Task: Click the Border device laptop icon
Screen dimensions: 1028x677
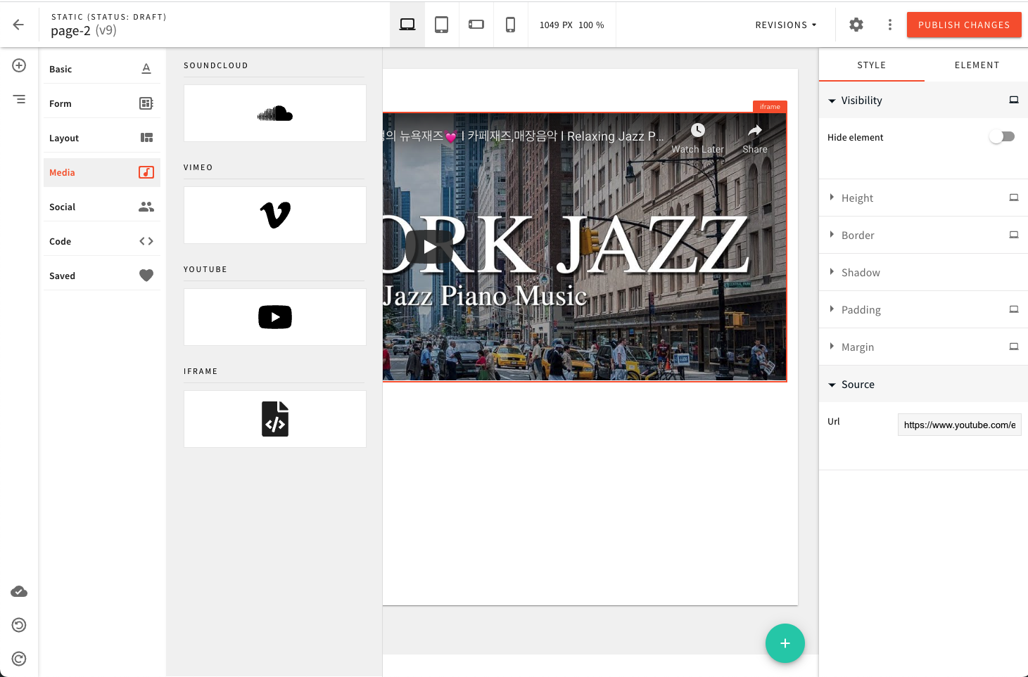Action: 1014,235
